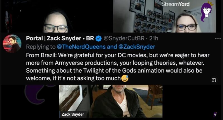The height and width of the screenshot is (120, 223).
Task: Open the three-dots more options menu
Action: pyautogui.click(x=218, y=39)
